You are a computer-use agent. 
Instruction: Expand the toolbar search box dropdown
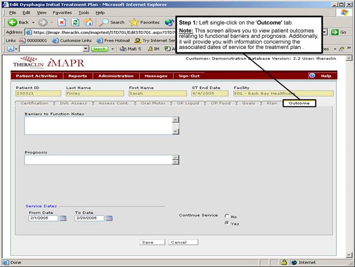(86, 49)
